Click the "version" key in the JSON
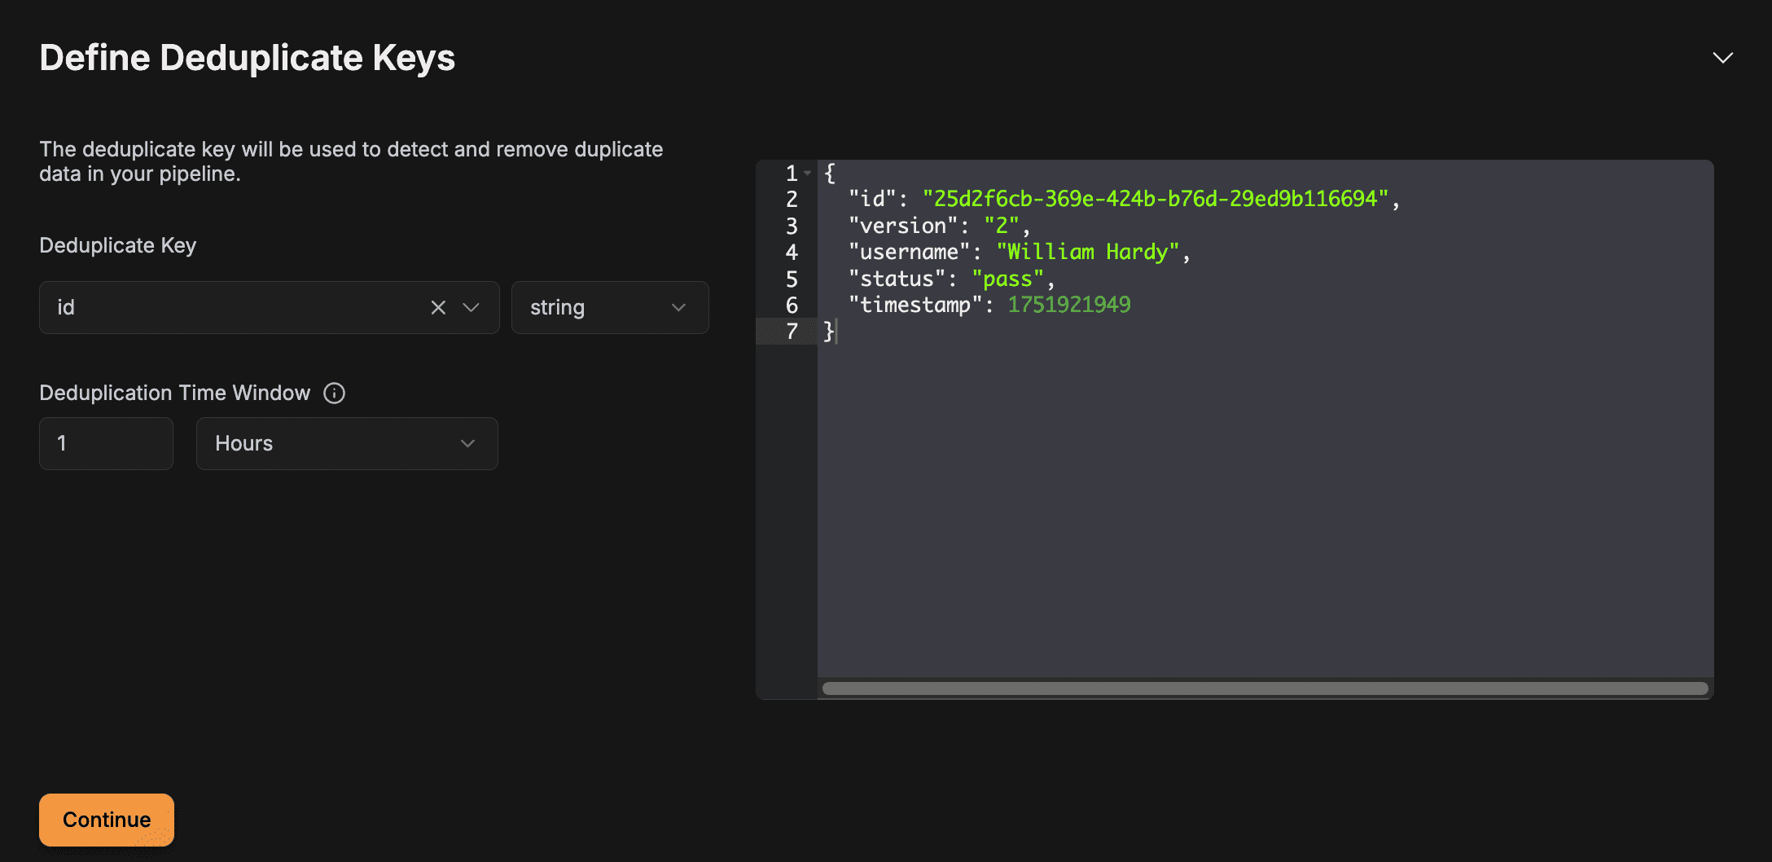 903,226
